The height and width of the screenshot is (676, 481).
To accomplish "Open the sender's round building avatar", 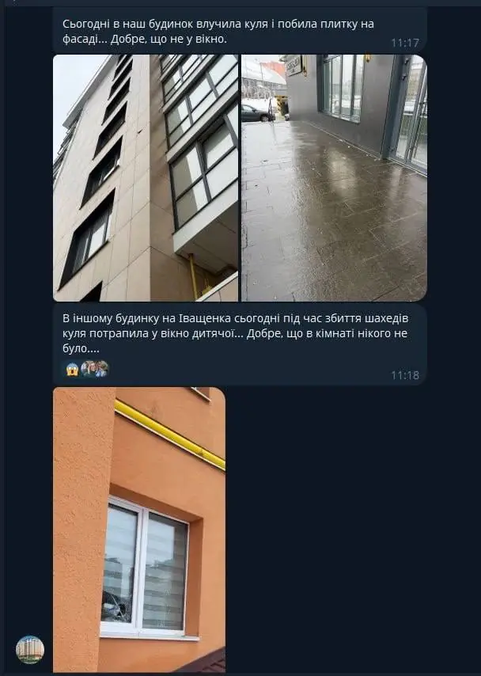I will coord(30,649).
